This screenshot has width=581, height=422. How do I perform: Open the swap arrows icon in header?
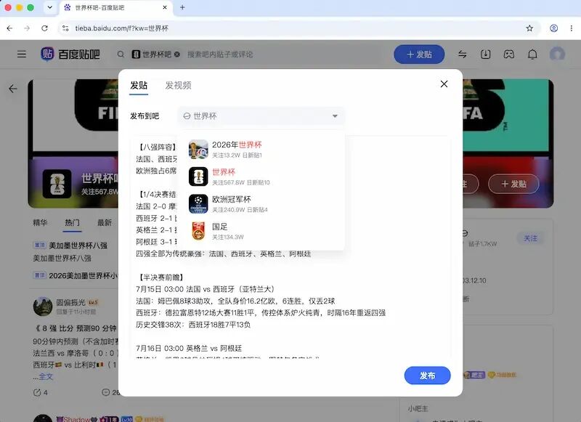(463, 54)
